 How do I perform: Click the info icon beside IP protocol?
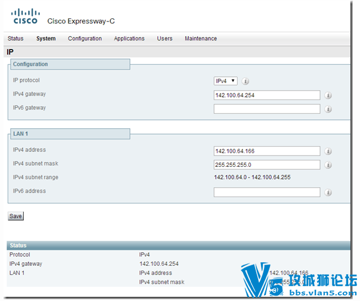coord(246,81)
